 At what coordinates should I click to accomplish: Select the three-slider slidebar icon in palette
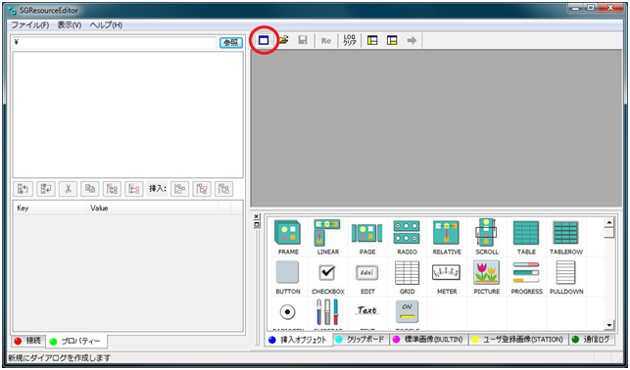point(327,312)
